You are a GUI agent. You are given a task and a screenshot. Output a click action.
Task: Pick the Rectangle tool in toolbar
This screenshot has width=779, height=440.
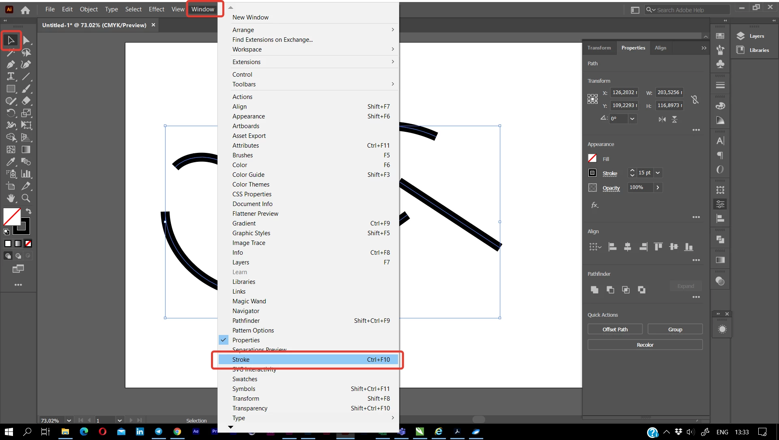[x=11, y=89]
